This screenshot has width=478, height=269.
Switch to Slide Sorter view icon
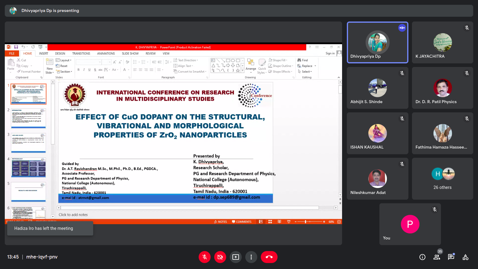pos(270,222)
